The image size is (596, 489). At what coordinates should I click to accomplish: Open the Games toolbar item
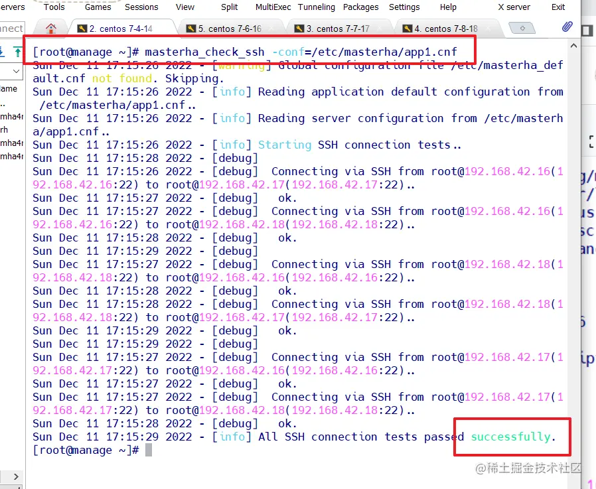98,7
